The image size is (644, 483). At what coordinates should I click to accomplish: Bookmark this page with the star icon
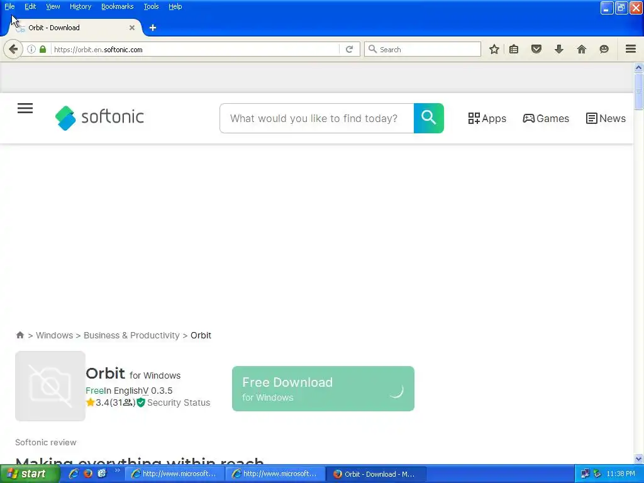(494, 49)
